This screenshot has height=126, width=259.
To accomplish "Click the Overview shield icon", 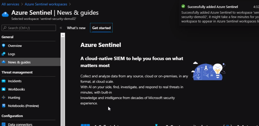I will 4,46.
